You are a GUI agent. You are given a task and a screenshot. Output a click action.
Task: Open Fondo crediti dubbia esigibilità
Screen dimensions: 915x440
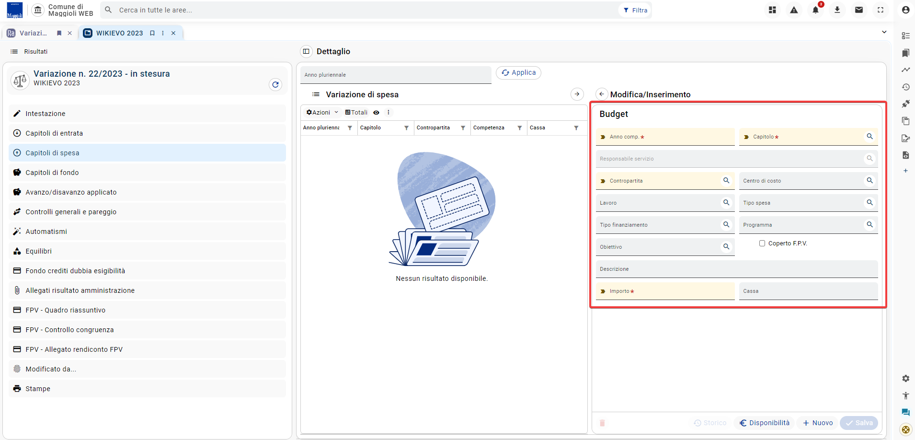click(147, 271)
